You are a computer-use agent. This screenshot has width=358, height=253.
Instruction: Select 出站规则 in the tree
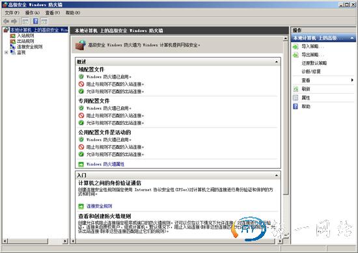[25, 41]
